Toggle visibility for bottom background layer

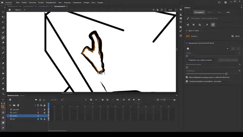tap(41, 119)
